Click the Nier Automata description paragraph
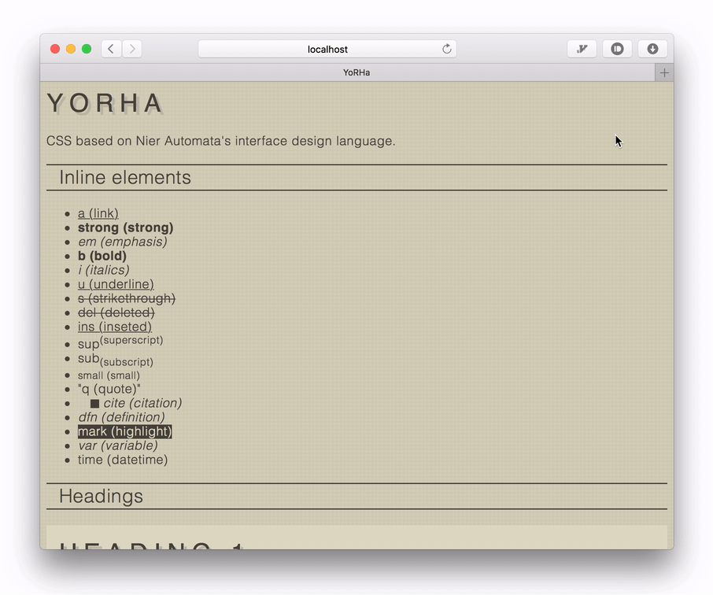 click(x=221, y=141)
